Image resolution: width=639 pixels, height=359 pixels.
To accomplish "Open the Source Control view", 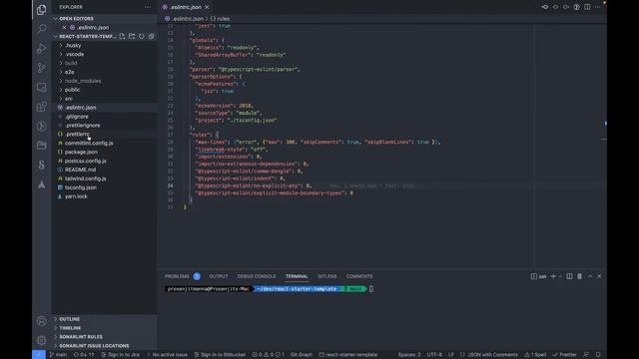I will (x=42, y=68).
